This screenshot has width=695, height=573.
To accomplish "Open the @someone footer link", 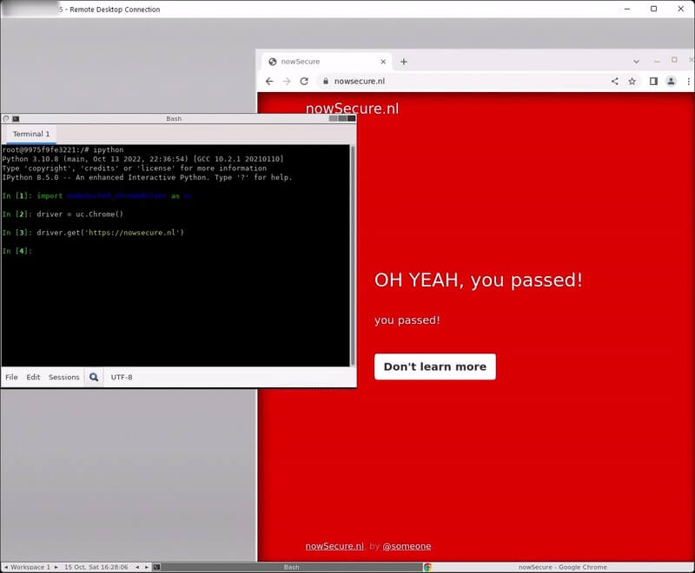I will (407, 546).
